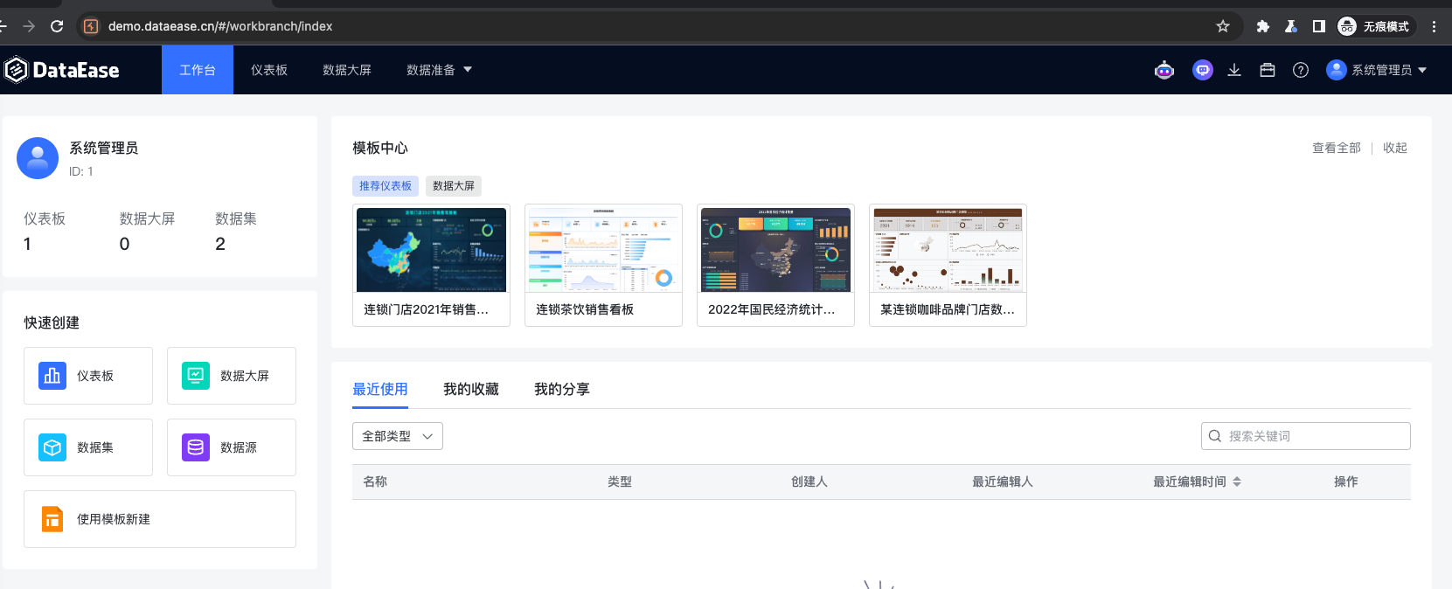Screen dimensions: 1452x589
Task: Open the 连锁茶饮销售看板 template thumbnail
Action: [603, 250]
